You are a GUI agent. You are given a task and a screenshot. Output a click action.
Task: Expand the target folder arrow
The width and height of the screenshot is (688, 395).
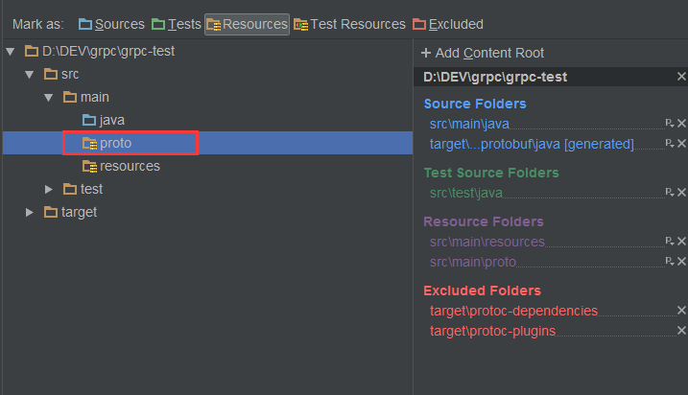(30, 212)
